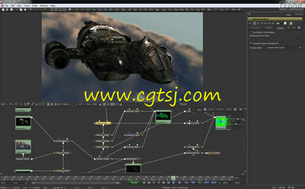Toggle A buffer view button
Screen dimensions: 305x189
[48, 104]
